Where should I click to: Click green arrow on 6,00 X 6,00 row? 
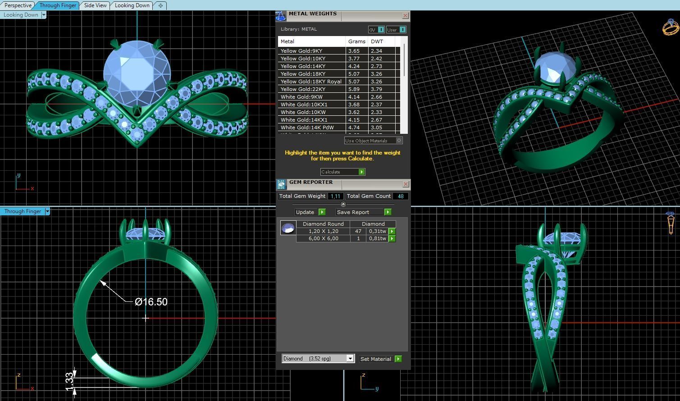[x=392, y=239]
